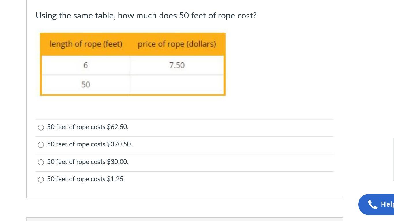Click the "price of rope (dollars)" header
Screen dimensions: 394x221
click(177, 44)
